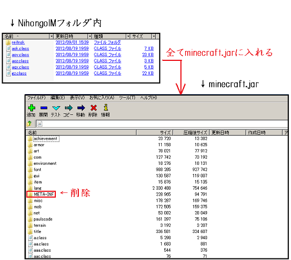The width and height of the screenshot is (291, 260).
Task: Select the net folder
Action: [37, 213]
